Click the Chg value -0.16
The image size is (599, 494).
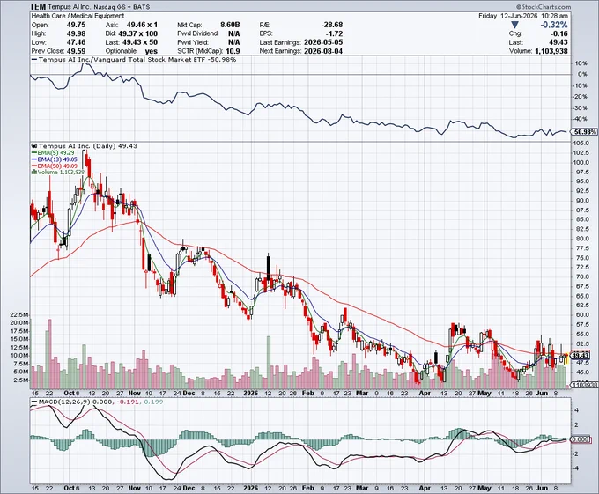[x=559, y=33]
